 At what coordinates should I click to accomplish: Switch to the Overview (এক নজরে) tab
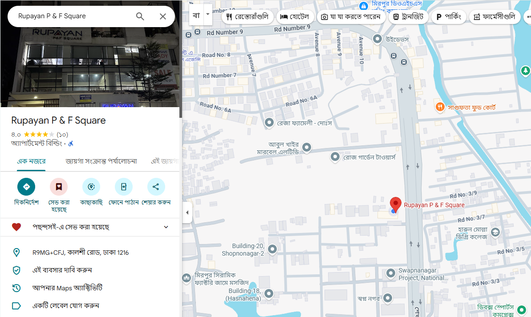31,161
